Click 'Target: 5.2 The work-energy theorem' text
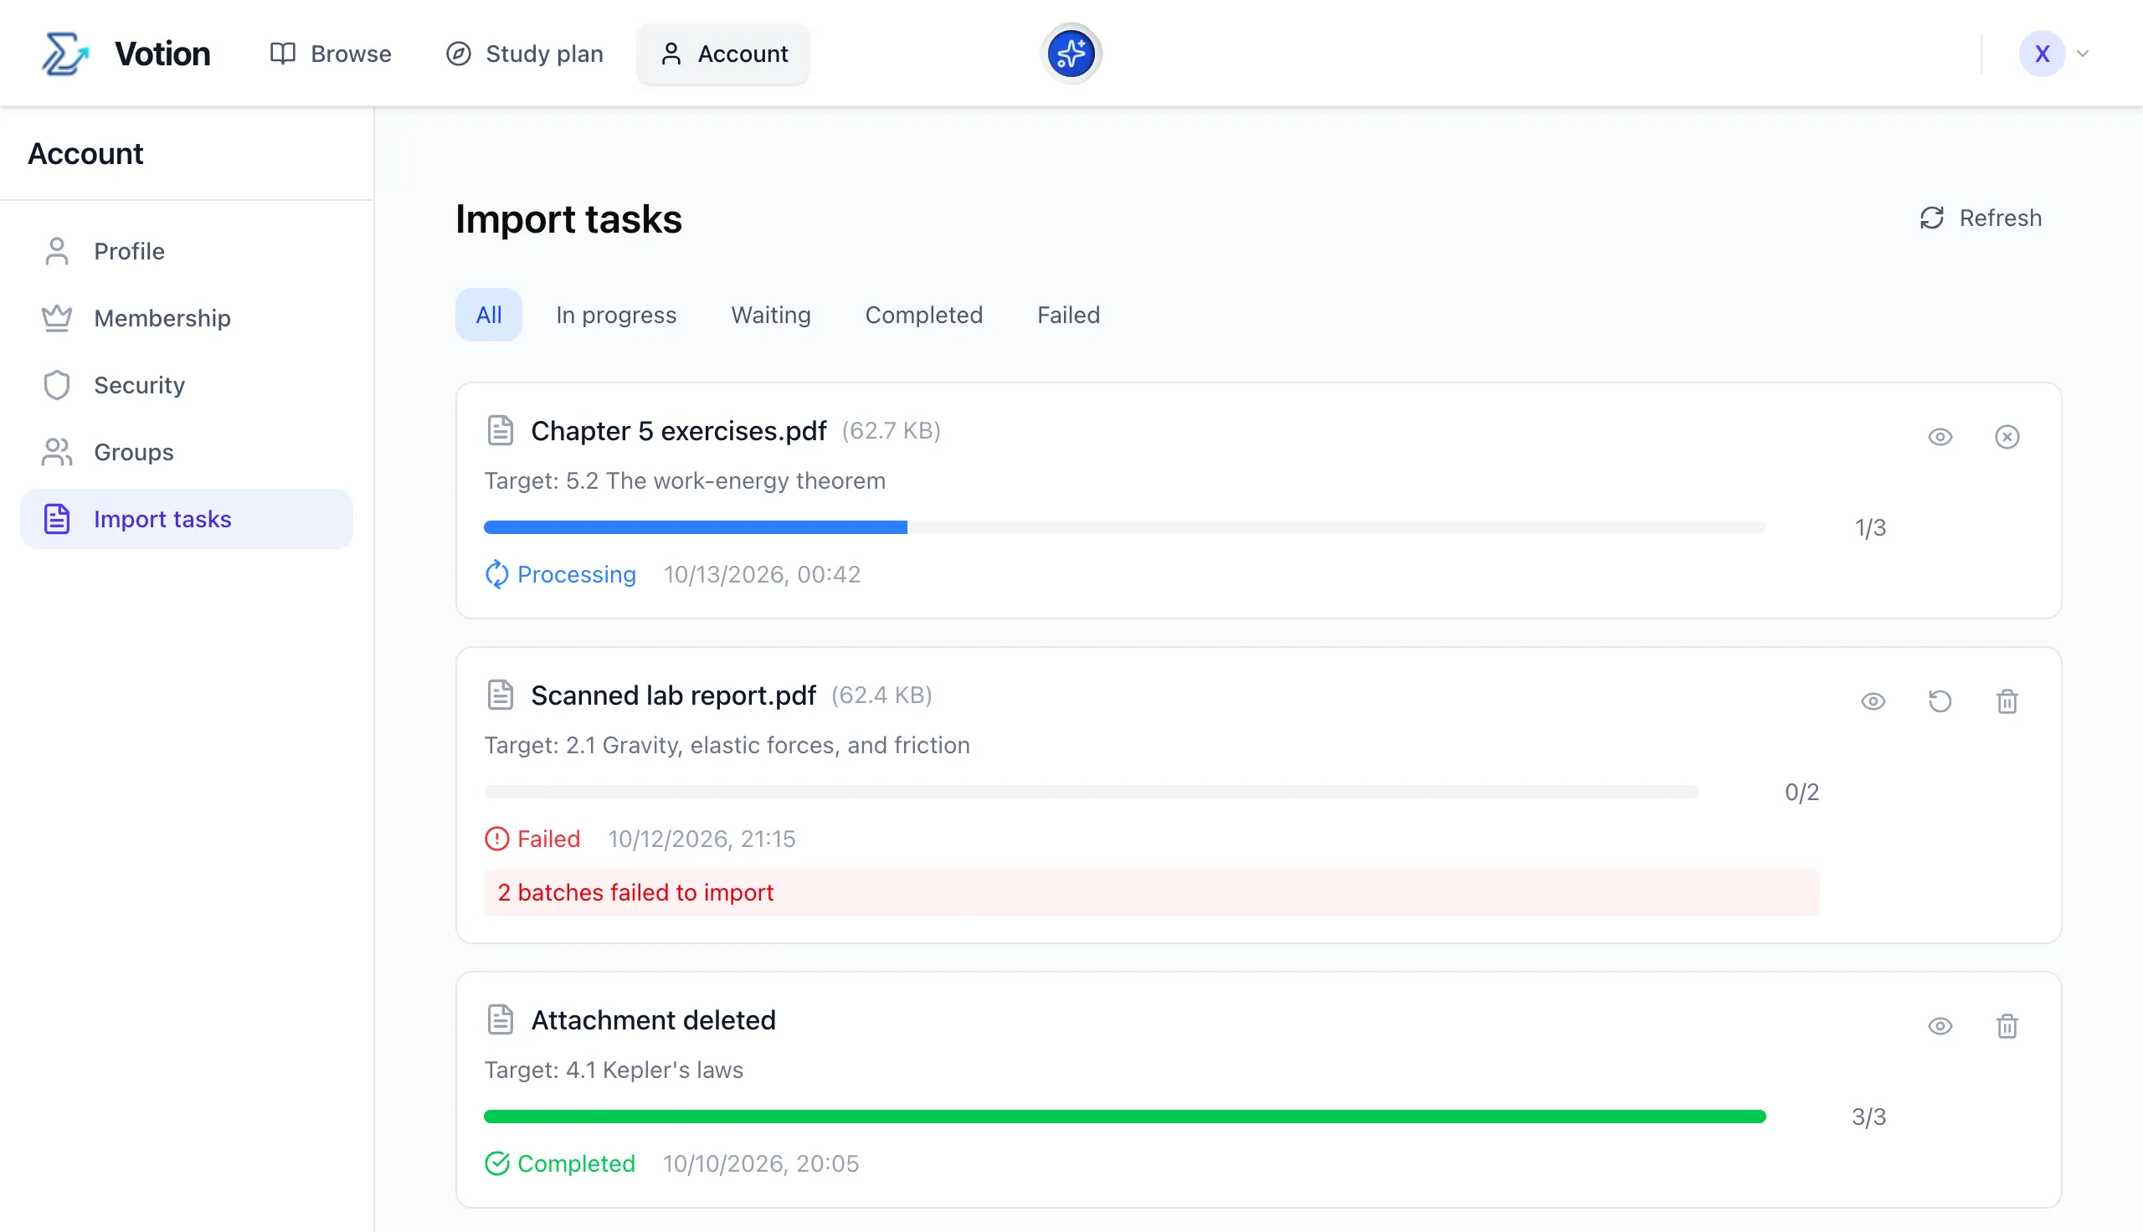 [685, 480]
